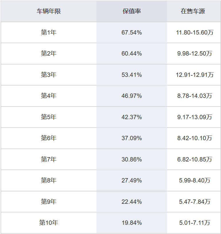
Task: Open the 6.82-10.85万 listings link
Action: coord(195,159)
